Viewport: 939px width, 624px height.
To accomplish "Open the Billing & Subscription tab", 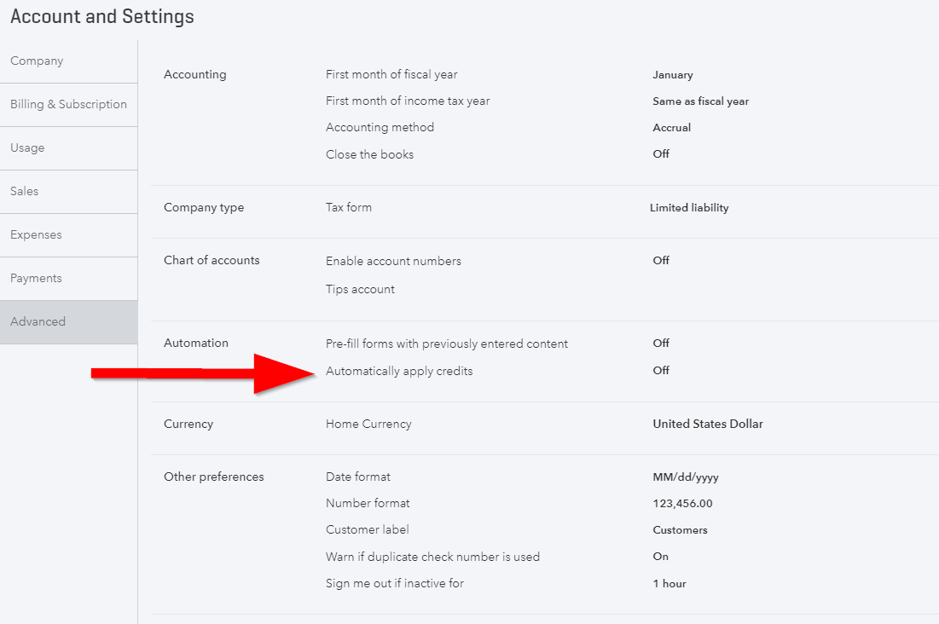I will [68, 105].
